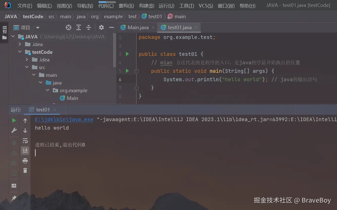The image size is (337, 210).
Task: Click the dimmed stop square icon
Action: 14,143
